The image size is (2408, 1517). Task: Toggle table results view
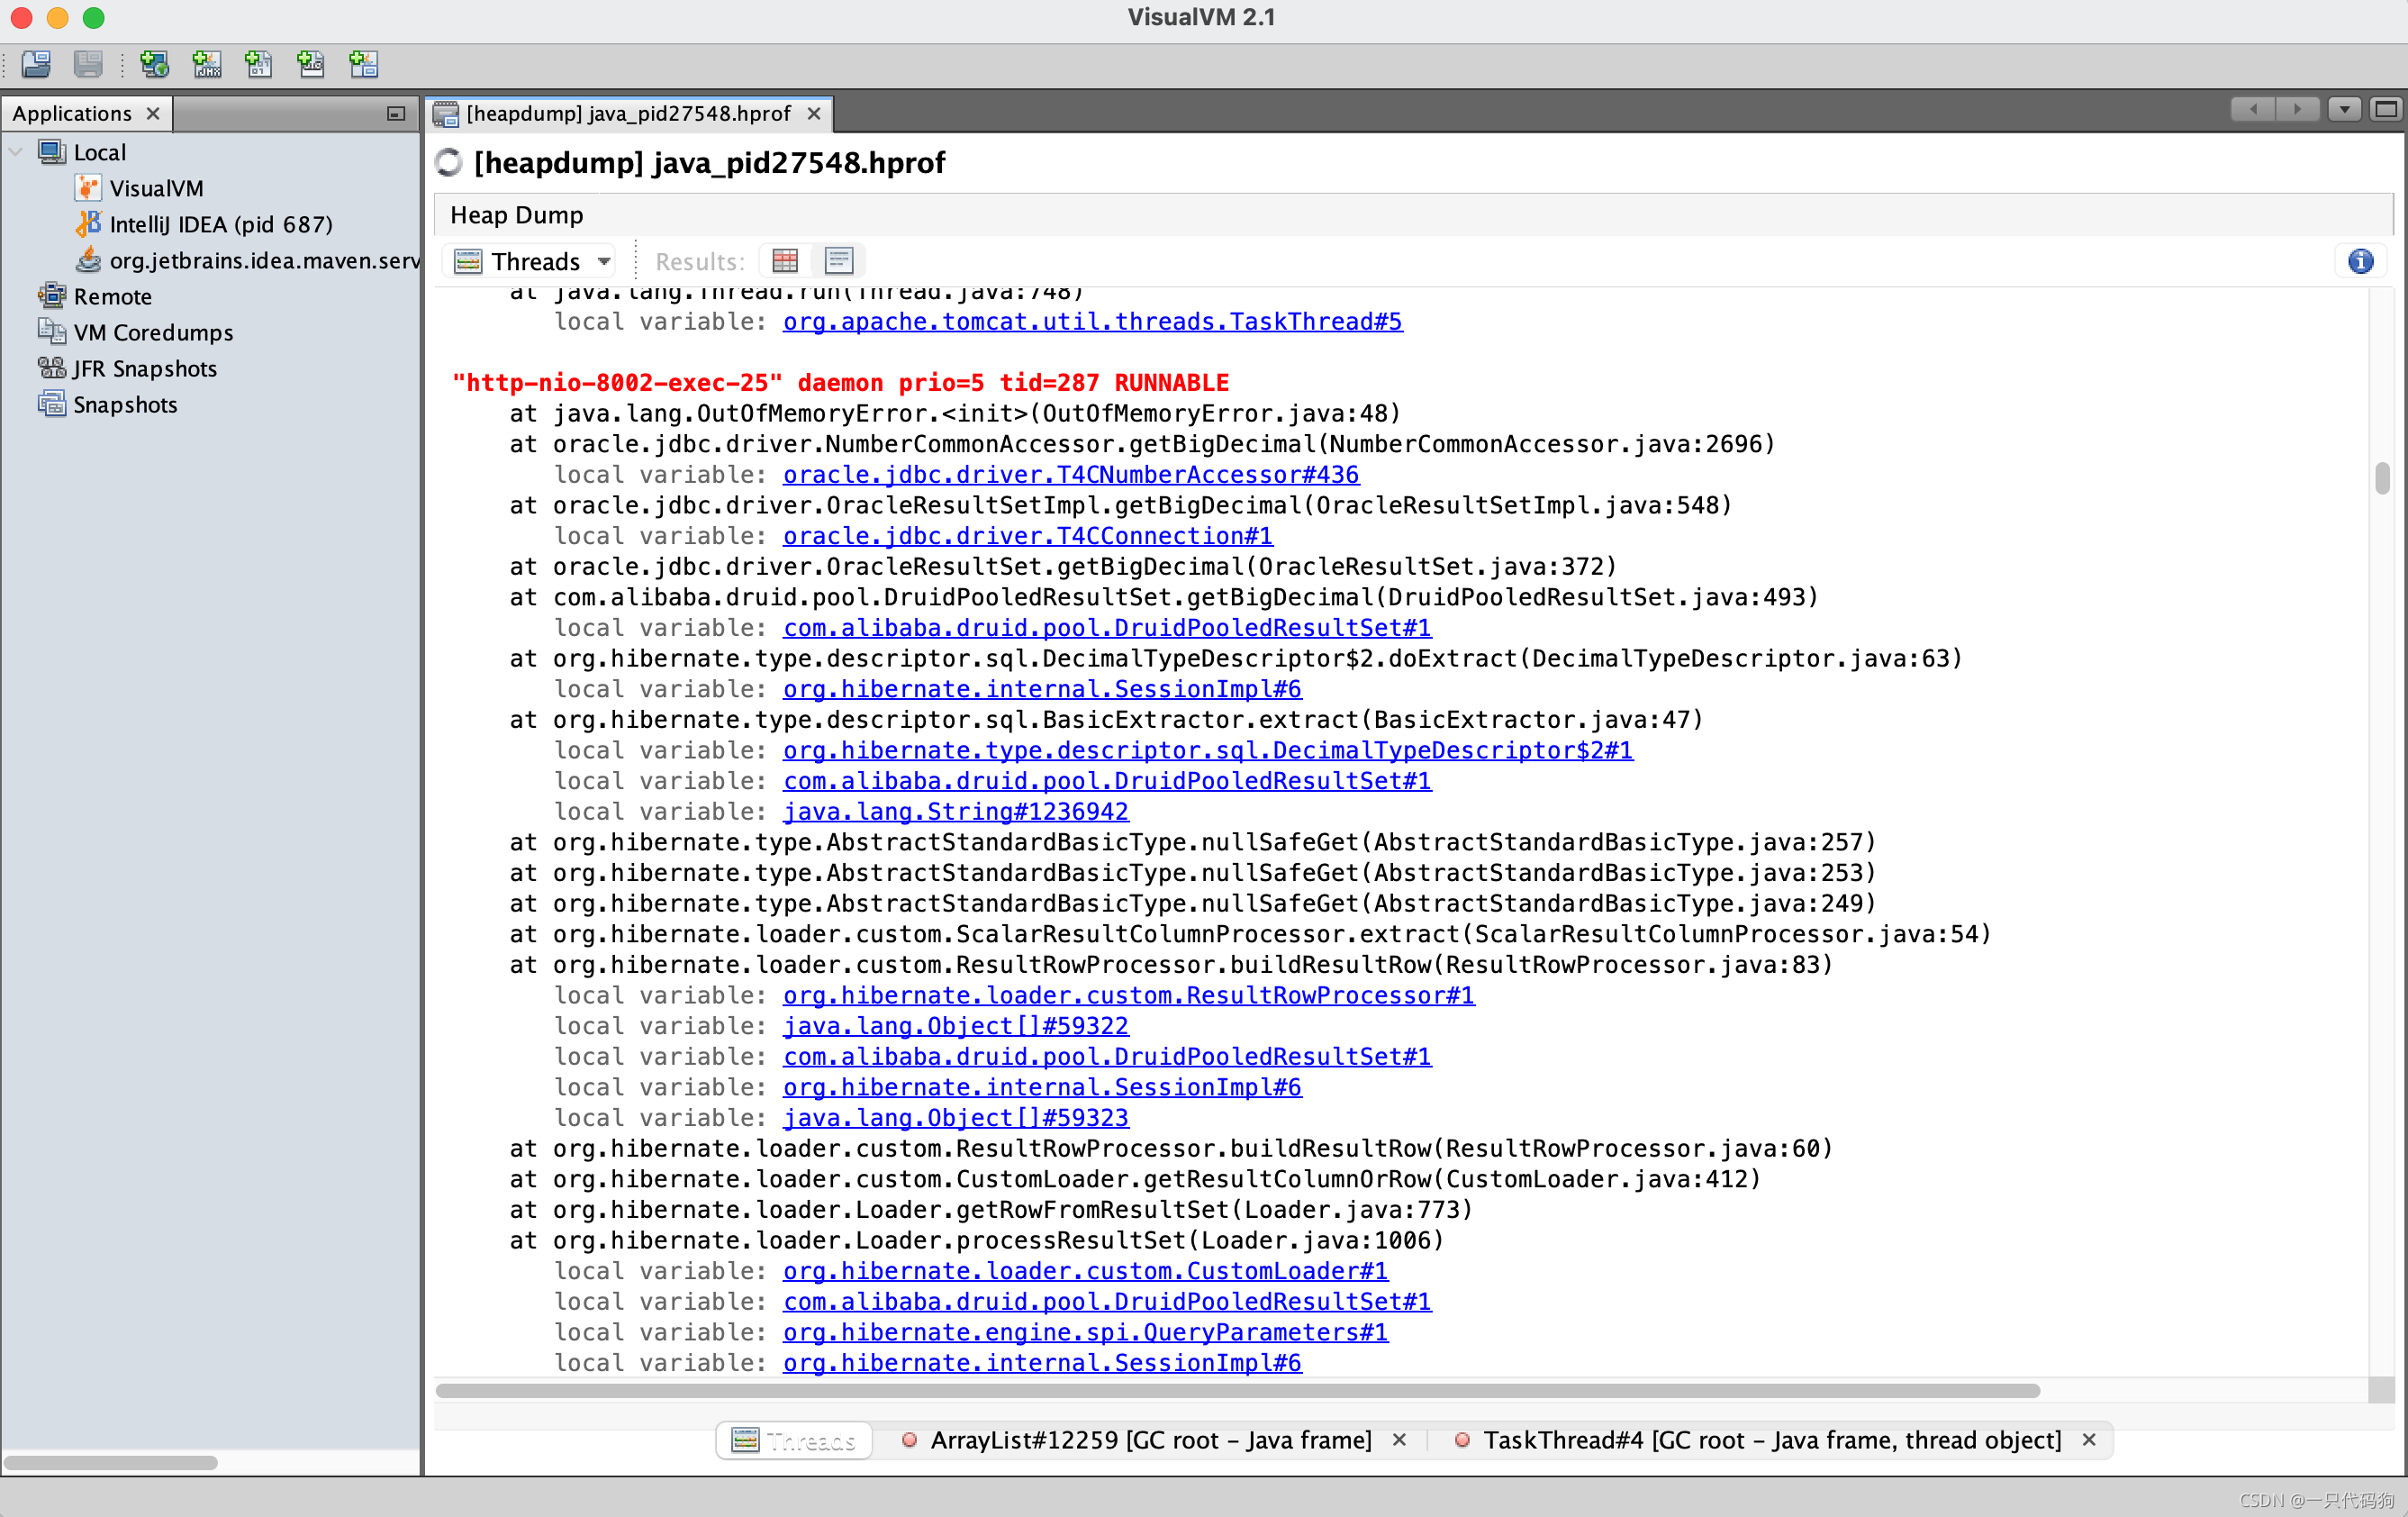click(785, 261)
